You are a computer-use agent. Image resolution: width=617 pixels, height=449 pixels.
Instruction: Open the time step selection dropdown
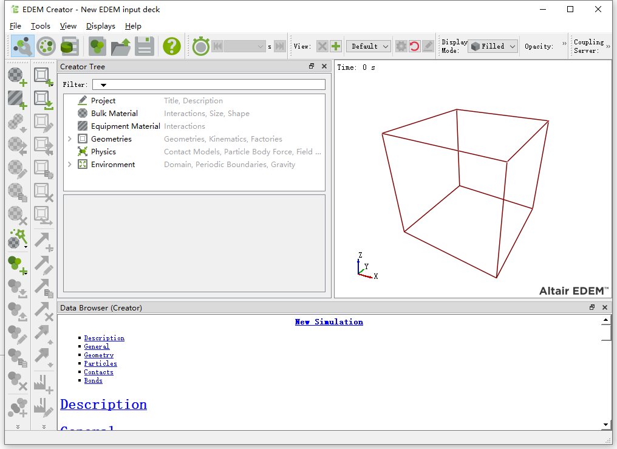[x=244, y=46]
